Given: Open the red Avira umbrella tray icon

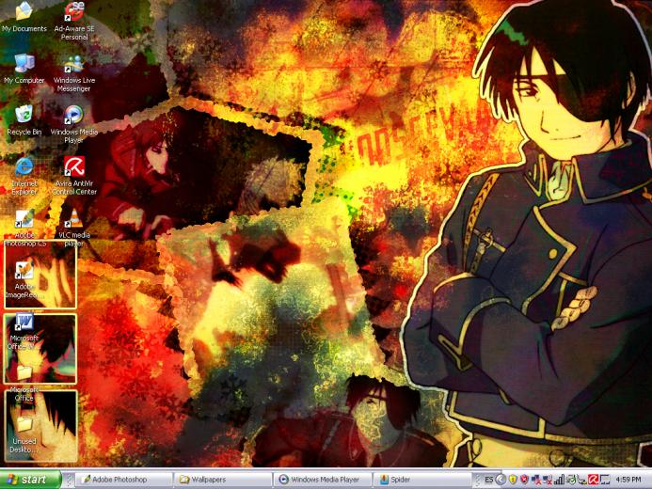Looking at the screenshot, I should click(x=594, y=480).
